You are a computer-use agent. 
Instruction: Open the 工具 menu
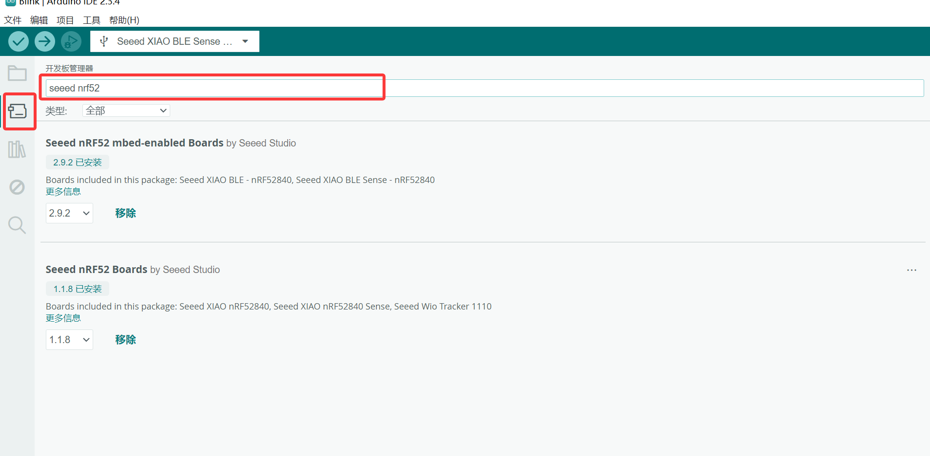[92, 20]
